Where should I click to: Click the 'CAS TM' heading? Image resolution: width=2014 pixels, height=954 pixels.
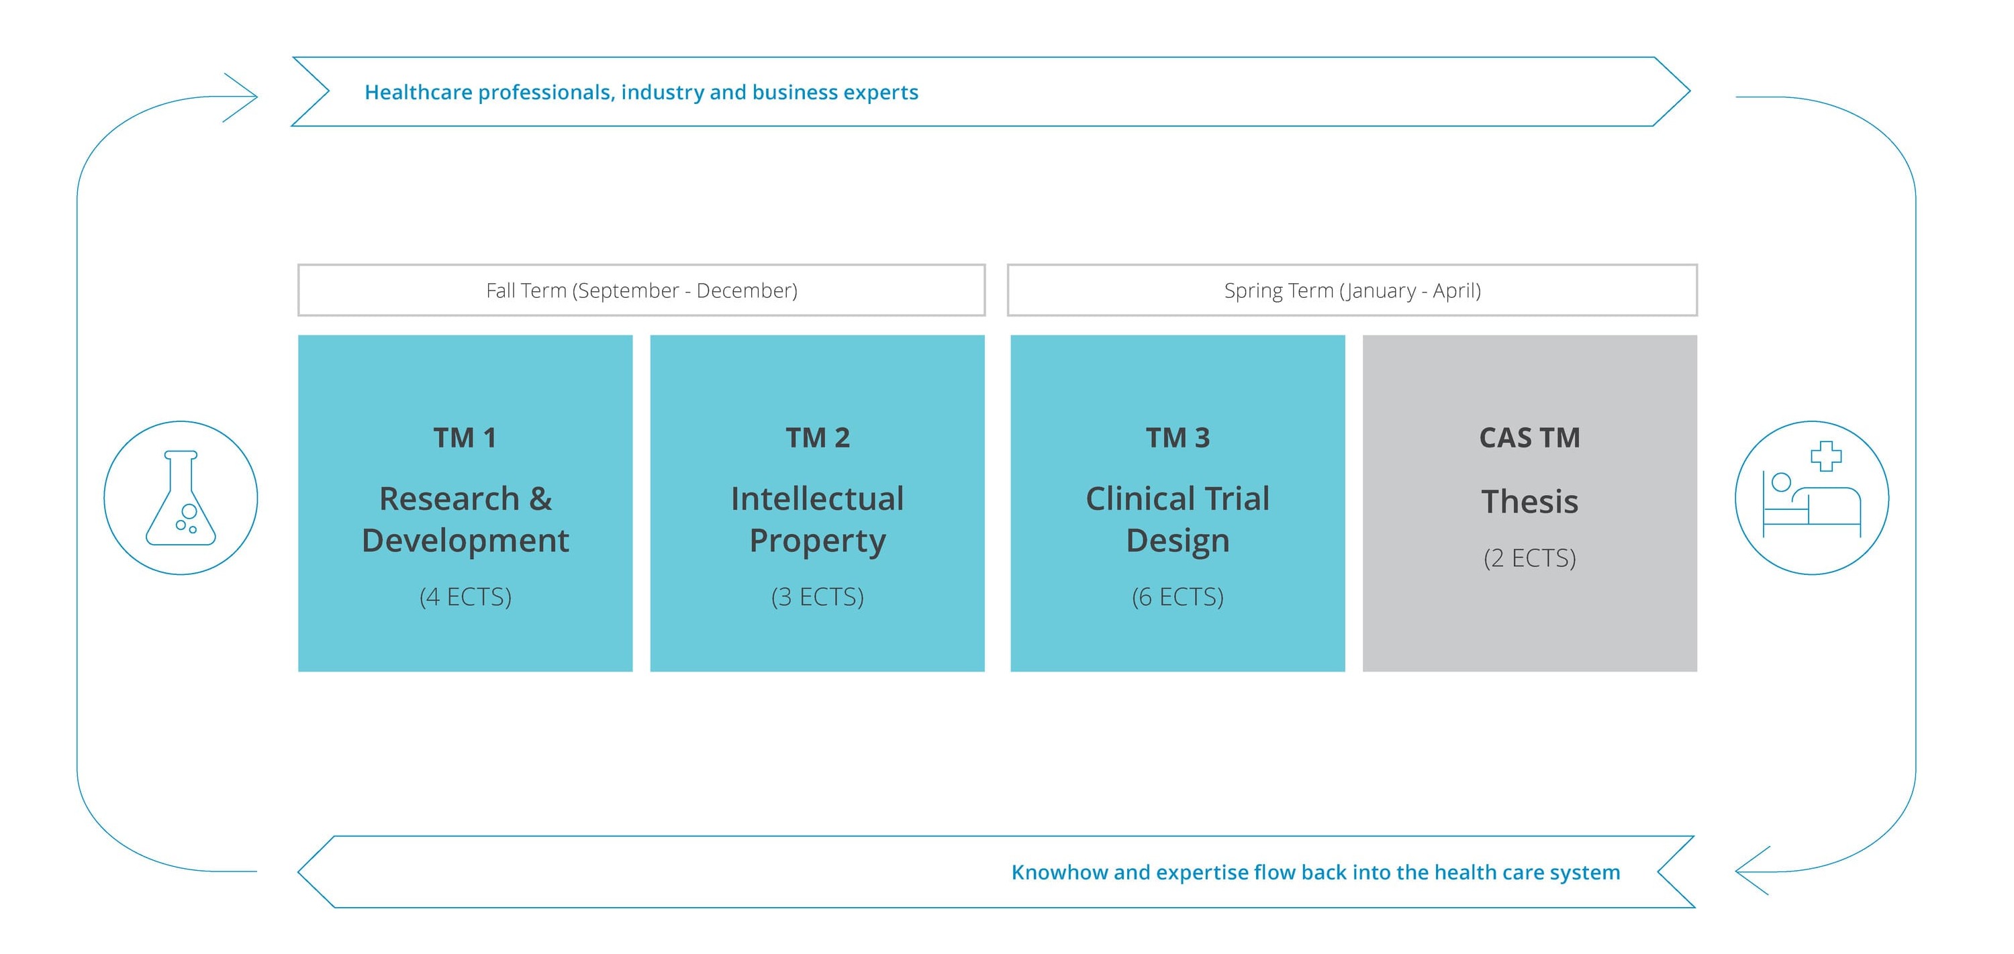pos(1529,437)
